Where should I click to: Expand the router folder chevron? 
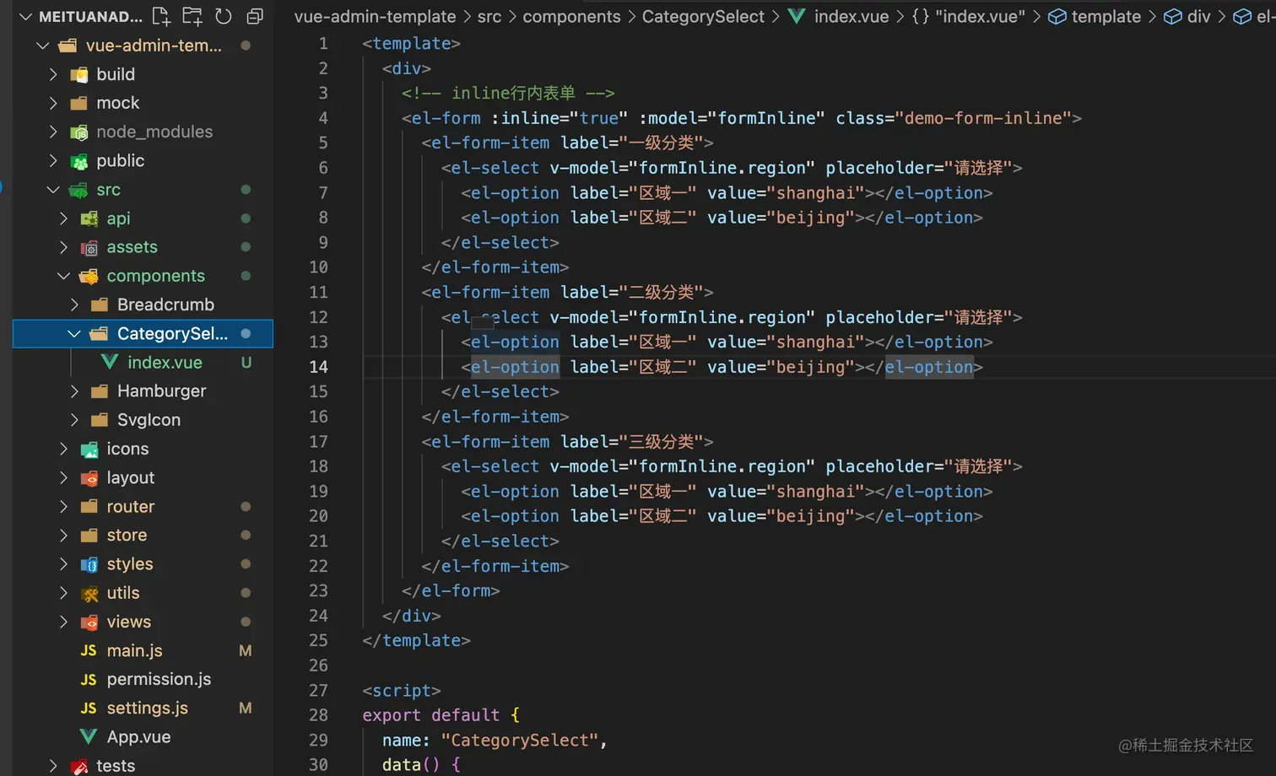coord(63,506)
